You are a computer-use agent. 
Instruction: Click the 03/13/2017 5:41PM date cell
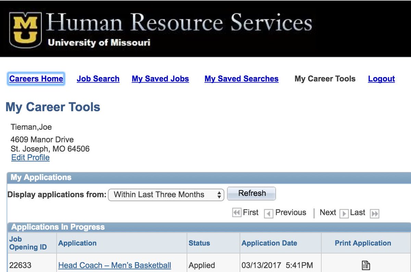[x=277, y=265]
